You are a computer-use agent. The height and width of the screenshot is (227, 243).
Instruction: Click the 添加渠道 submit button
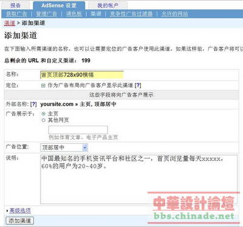[19, 220]
